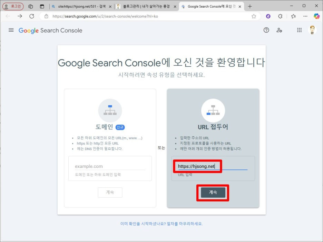Click the 로그인 profile button
This screenshot has height=242, width=323.
coord(13,6)
